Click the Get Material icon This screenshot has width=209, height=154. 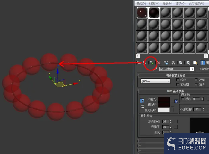click(x=139, y=63)
